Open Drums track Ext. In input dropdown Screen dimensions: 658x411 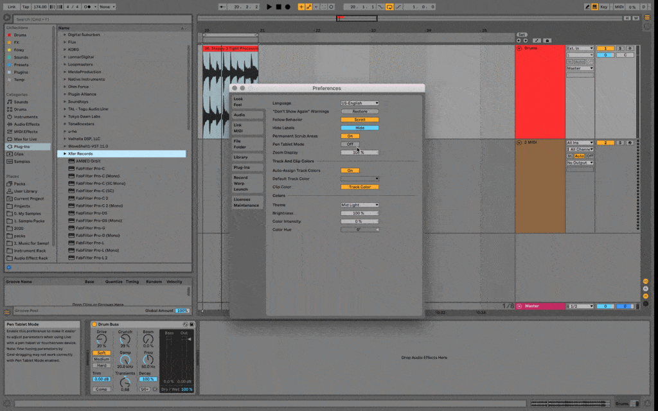tap(580, 49)
